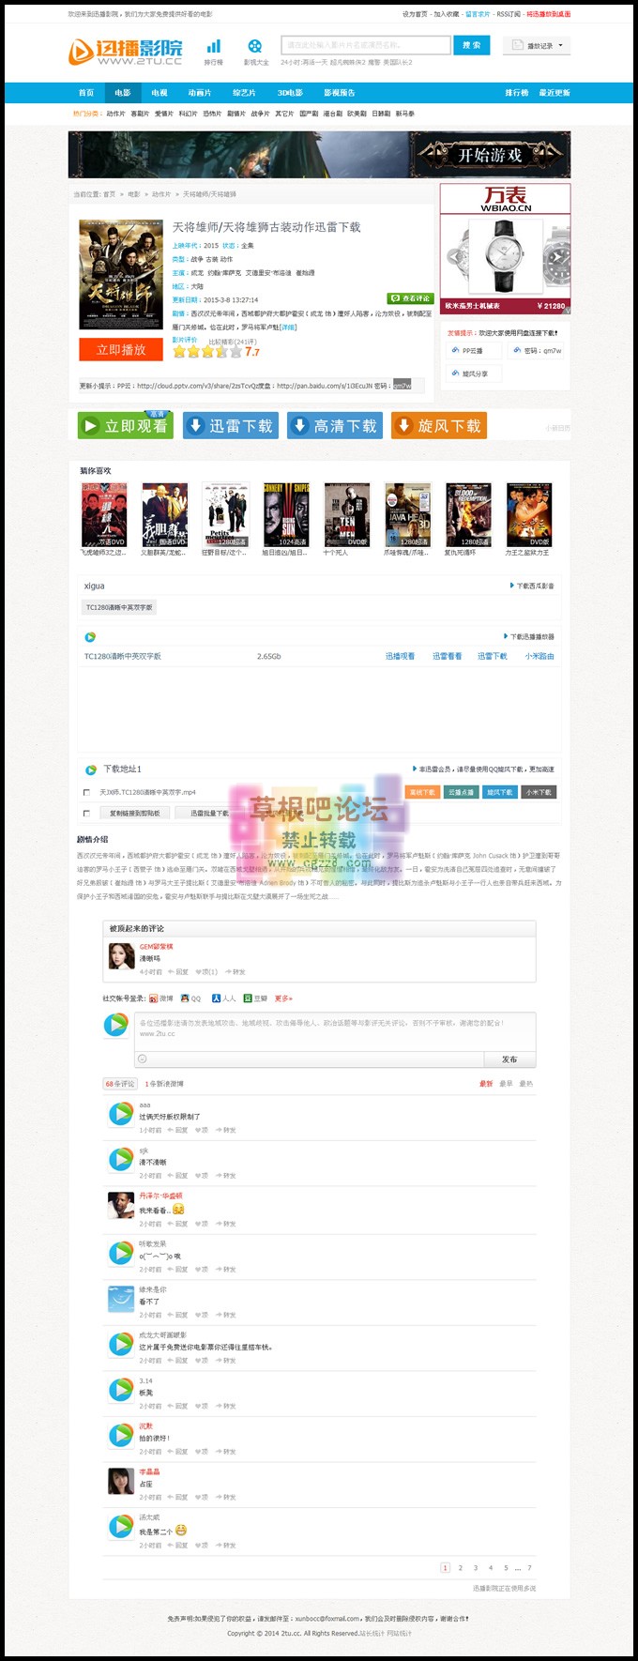Go to comments page 2

(x=460, y=1567)
